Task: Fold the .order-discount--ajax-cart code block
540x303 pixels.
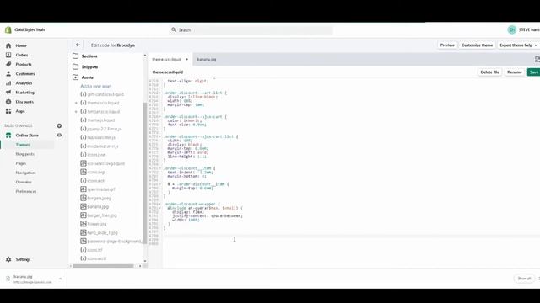Action: (160, 117)
